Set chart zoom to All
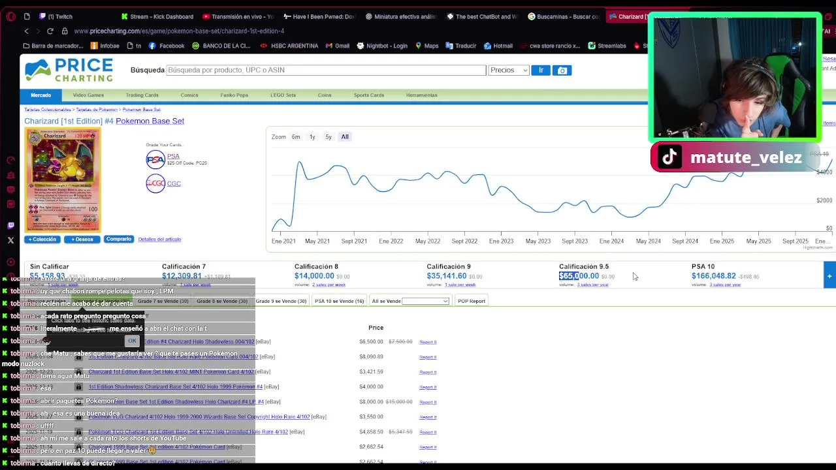Screen dimensions: 836x470 [x=345, y=137]
